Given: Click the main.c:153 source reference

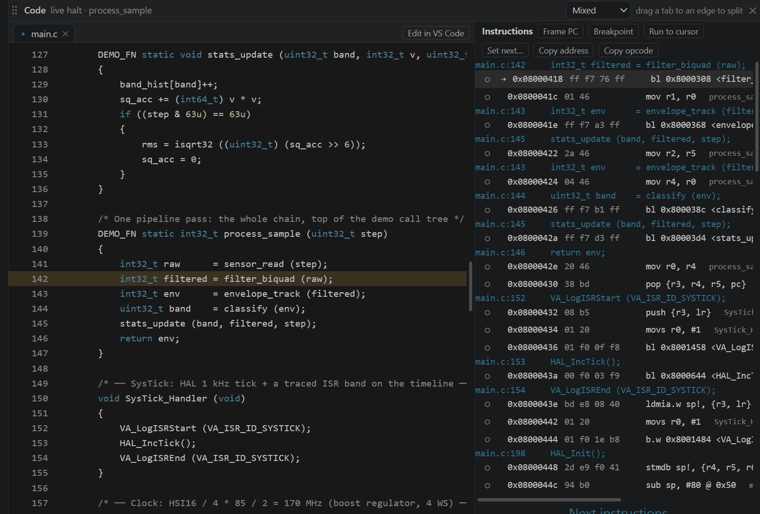Looking at the screenshot, I should (x=500, y=362).
